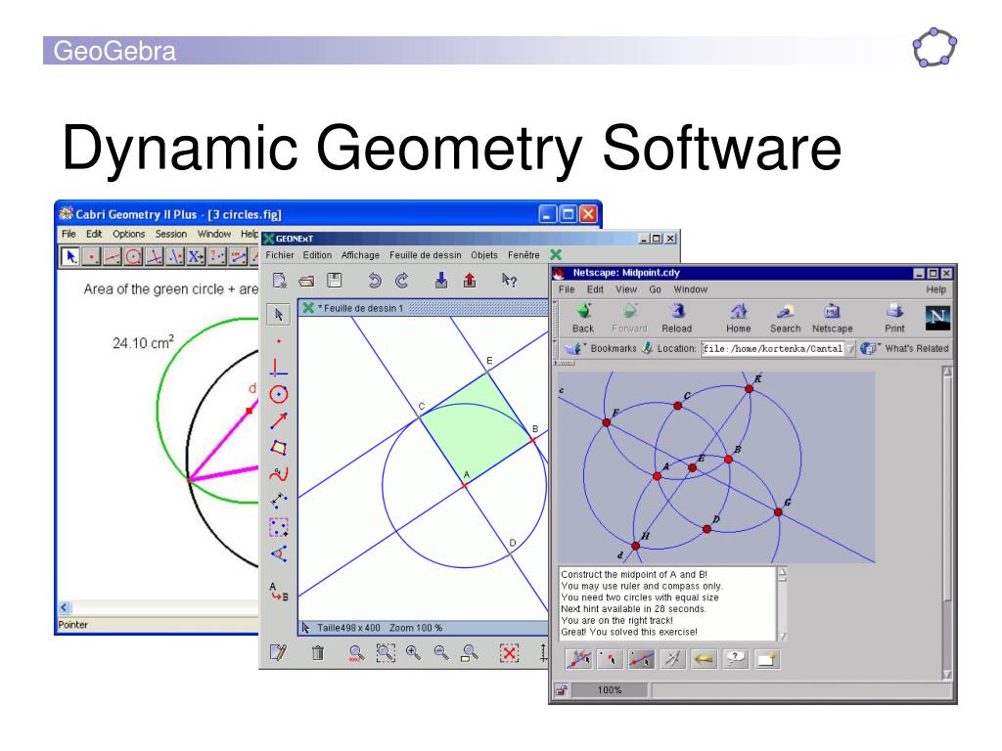Open the Netscape Go menu
This screenshot has height=751, width=1002.
(655, 289)
